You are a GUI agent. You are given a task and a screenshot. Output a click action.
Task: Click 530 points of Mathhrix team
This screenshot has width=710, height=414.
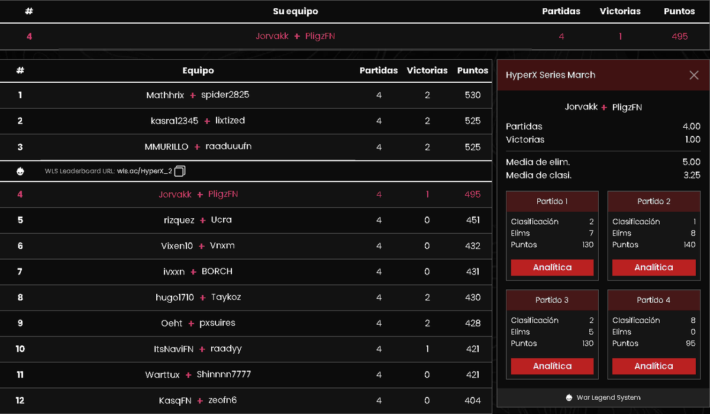click(x=473, y=95)
